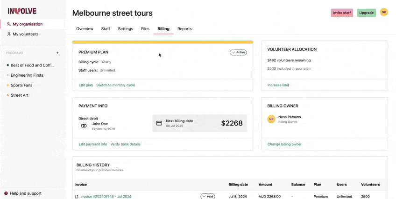Click the direct debit card icon

pyautogui.click(x=84, y=126)
